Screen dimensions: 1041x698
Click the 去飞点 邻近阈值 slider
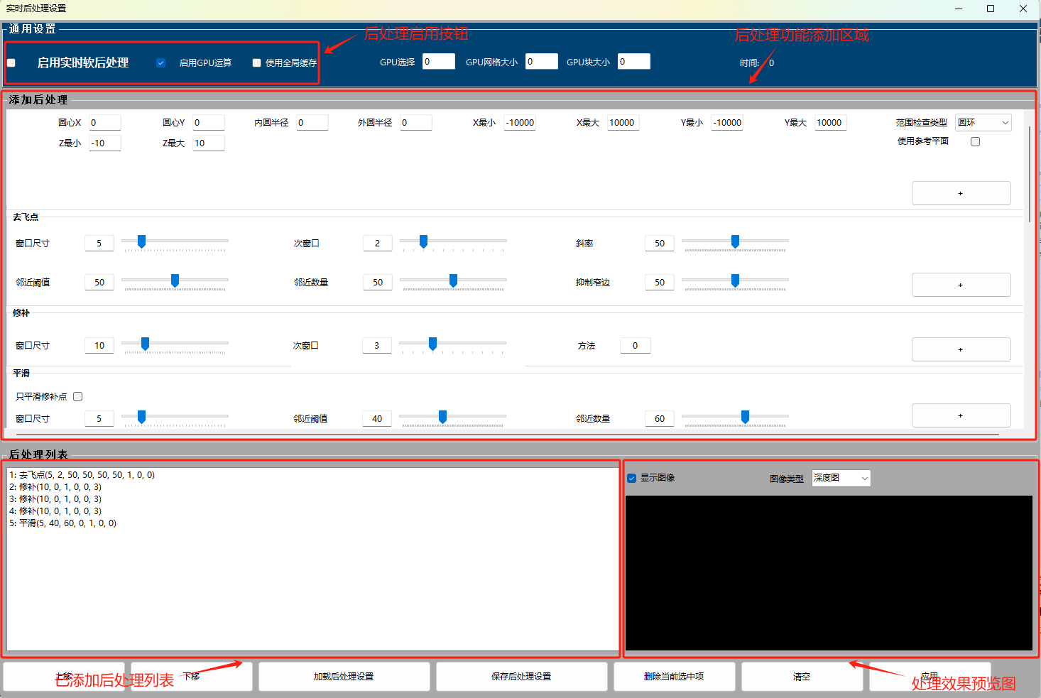(175, 283)
